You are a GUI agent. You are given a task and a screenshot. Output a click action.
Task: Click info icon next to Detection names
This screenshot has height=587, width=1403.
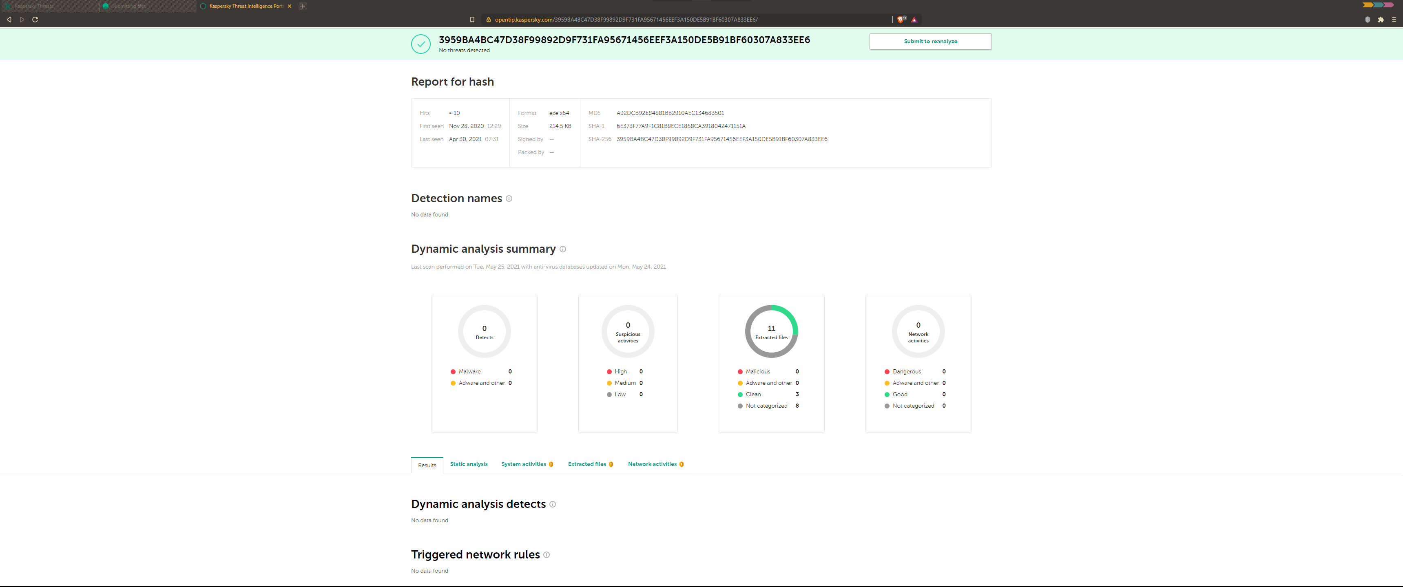coord(509,199)
